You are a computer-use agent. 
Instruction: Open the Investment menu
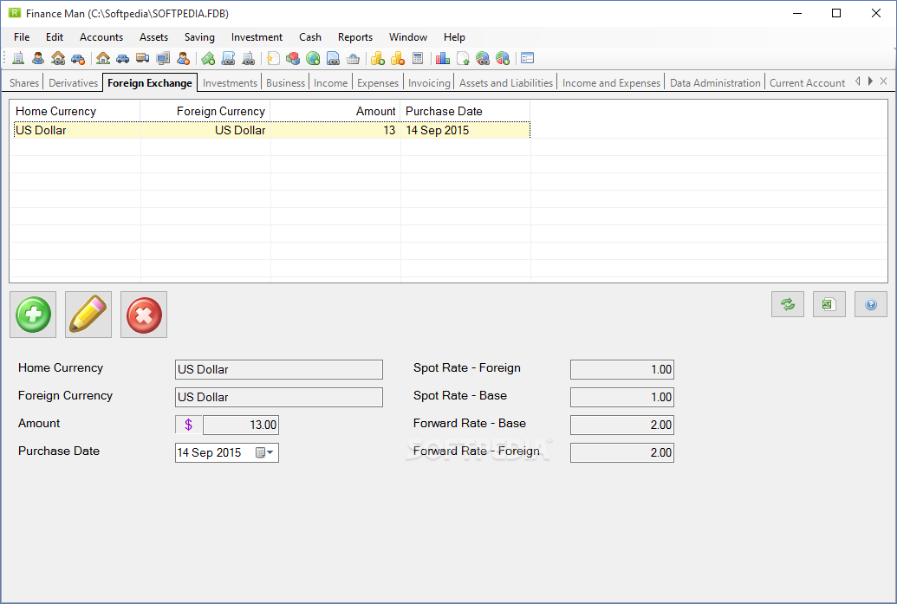[257, 37]
